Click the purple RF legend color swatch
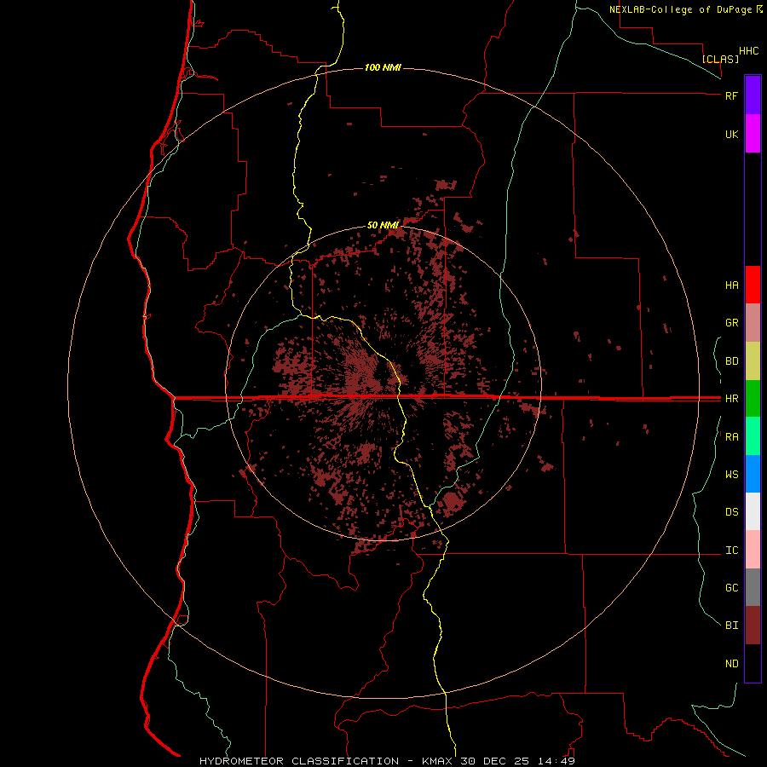The width and height of the screenshot is (767, 767). (x=753, y=95)
